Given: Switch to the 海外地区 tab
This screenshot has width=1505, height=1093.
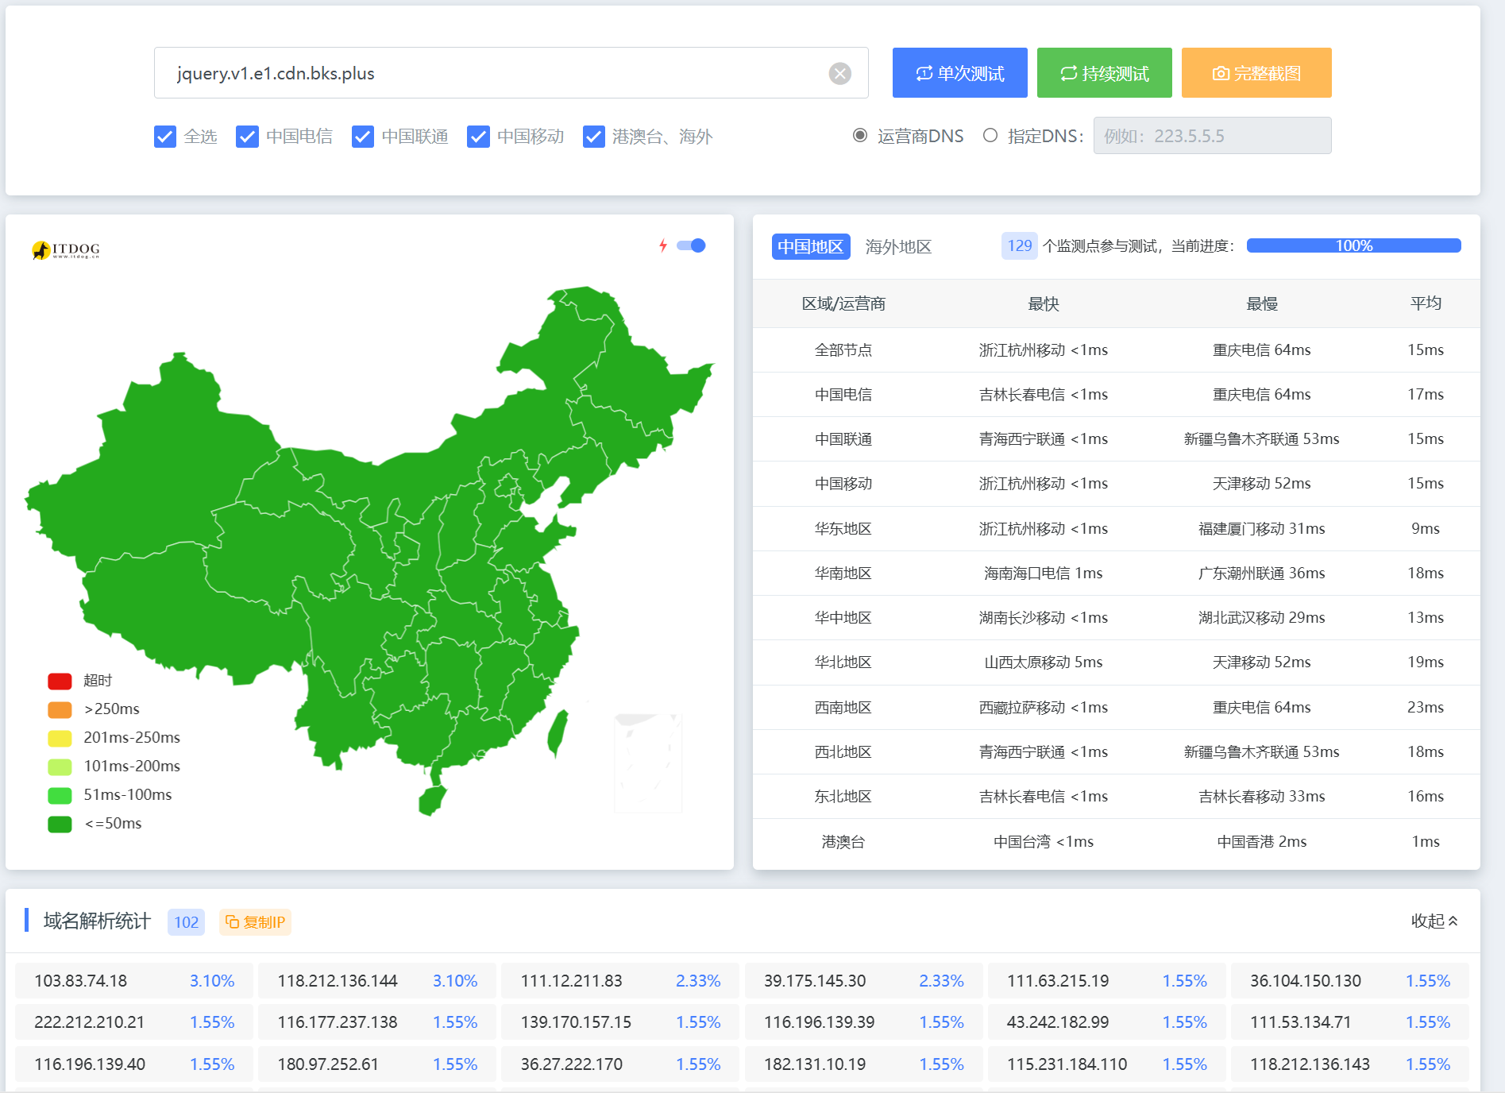Looking at the screenshot, I should tap(898, 246).
